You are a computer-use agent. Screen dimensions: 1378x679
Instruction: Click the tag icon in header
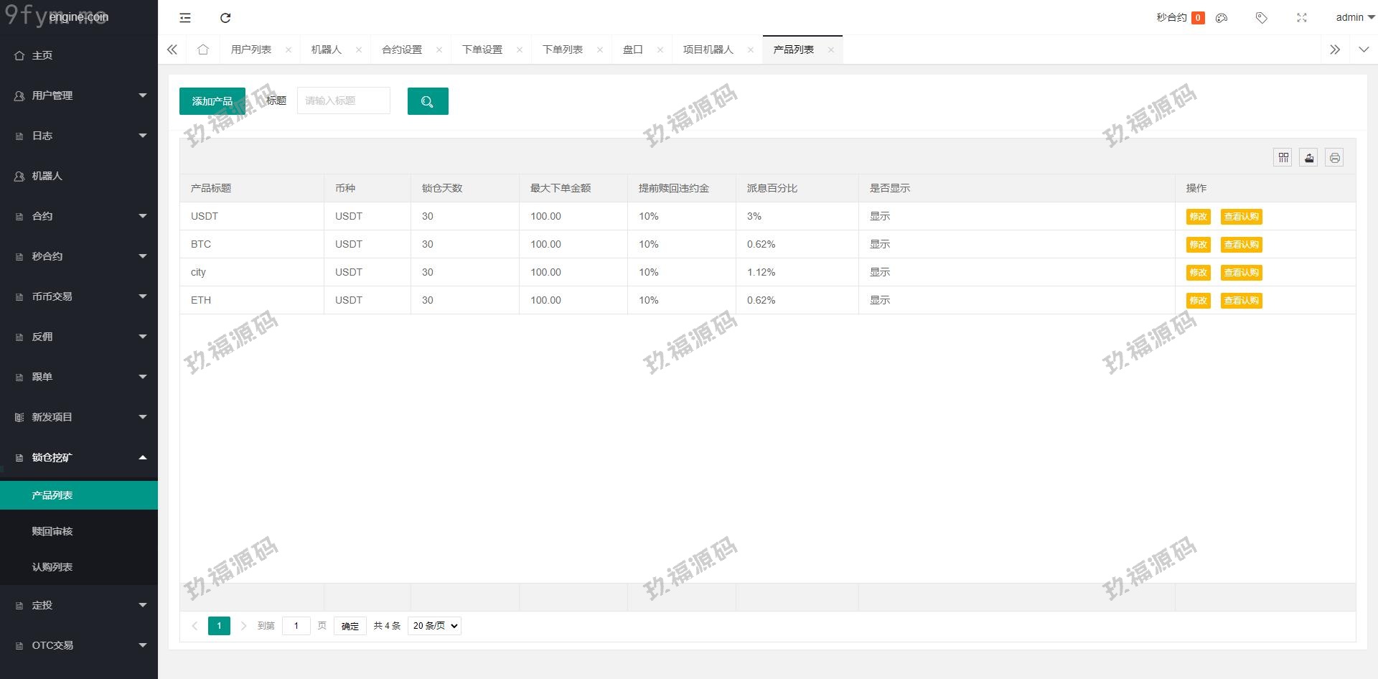pyautogui.click(x=1261, y=18)
